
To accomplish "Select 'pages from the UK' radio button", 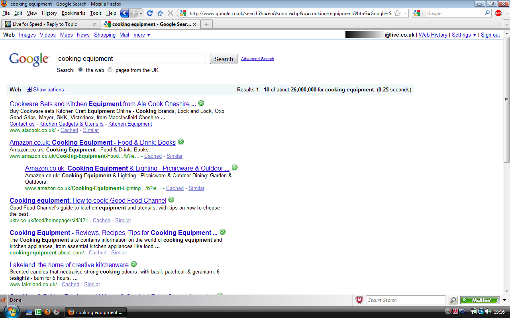I will 110,70.
